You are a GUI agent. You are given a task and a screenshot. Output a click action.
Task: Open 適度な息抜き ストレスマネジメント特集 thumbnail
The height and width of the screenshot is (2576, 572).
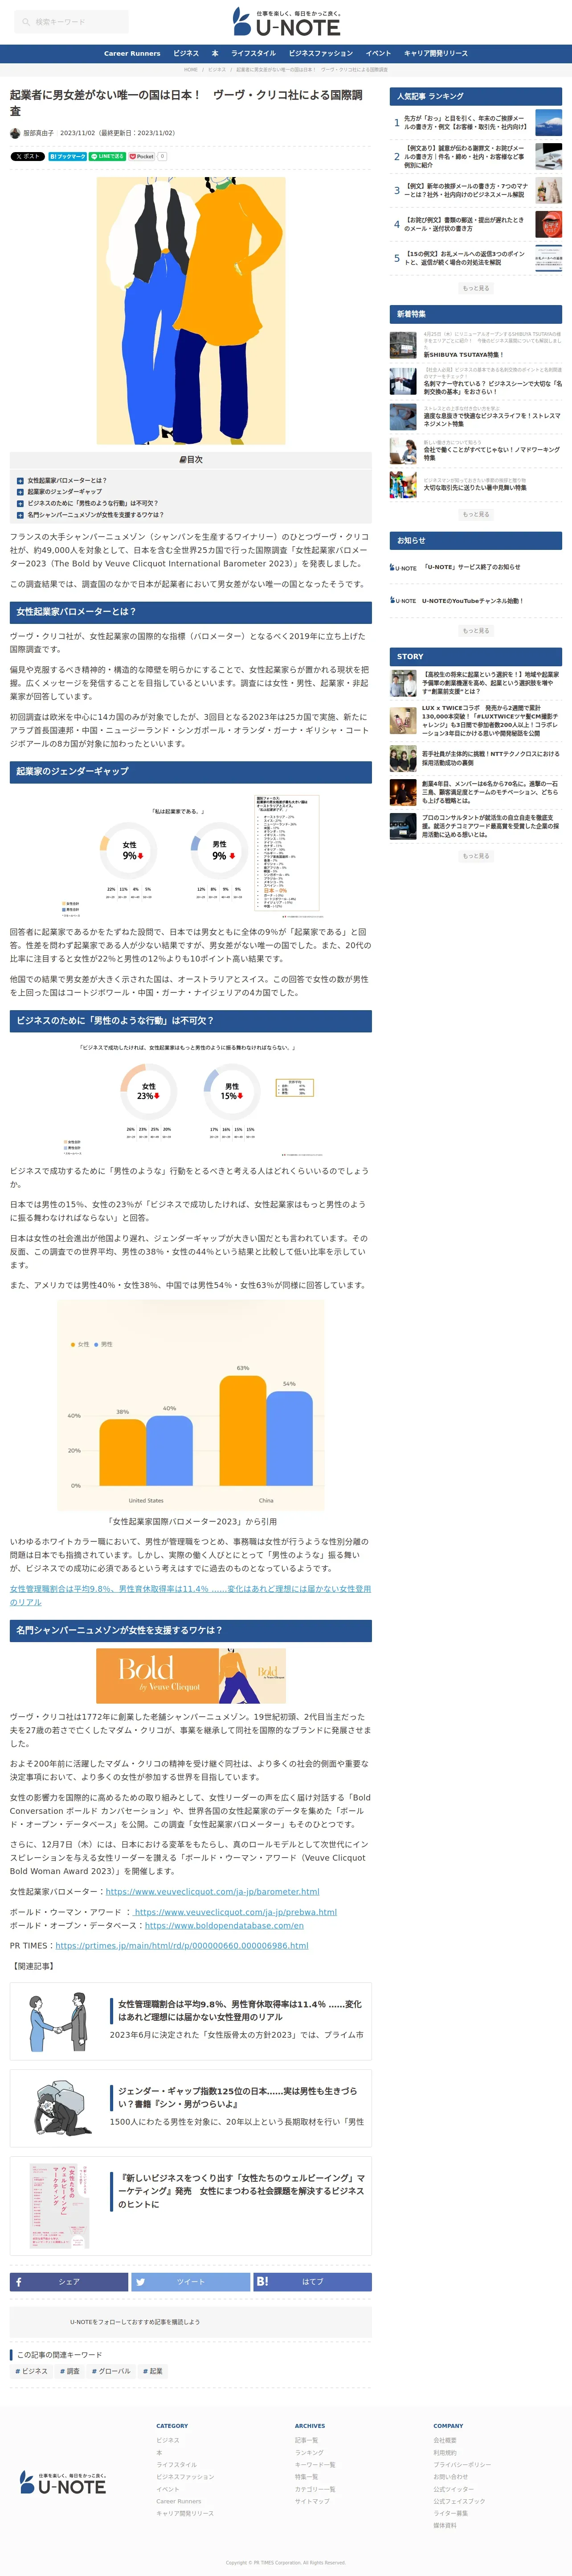(403, 416)
